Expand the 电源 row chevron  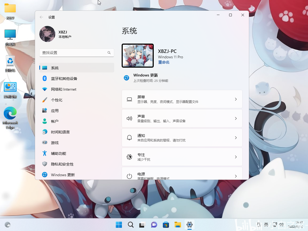pyautogui.click(x=236, y=176)
